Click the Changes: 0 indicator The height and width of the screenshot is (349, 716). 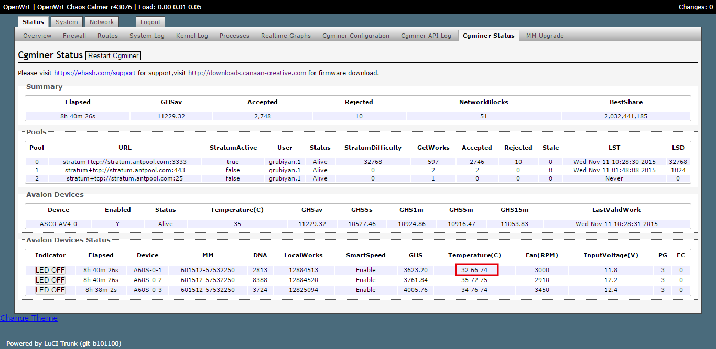(696, 7)
